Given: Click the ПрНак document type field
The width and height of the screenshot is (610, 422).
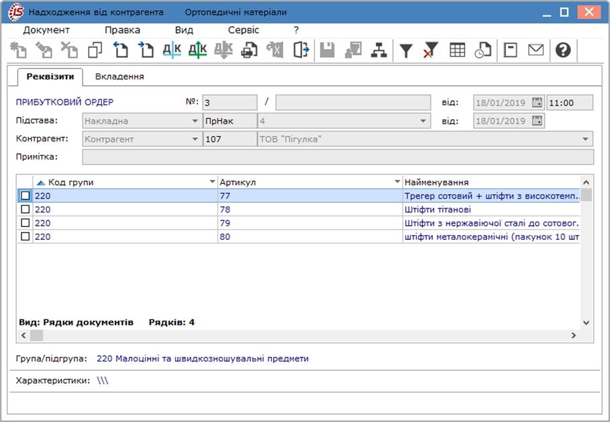Looking at the screenshot, I should [x=230, y=121].
